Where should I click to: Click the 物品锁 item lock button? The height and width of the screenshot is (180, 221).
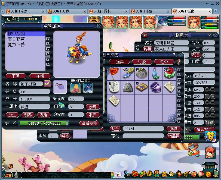tap(174, 136)
